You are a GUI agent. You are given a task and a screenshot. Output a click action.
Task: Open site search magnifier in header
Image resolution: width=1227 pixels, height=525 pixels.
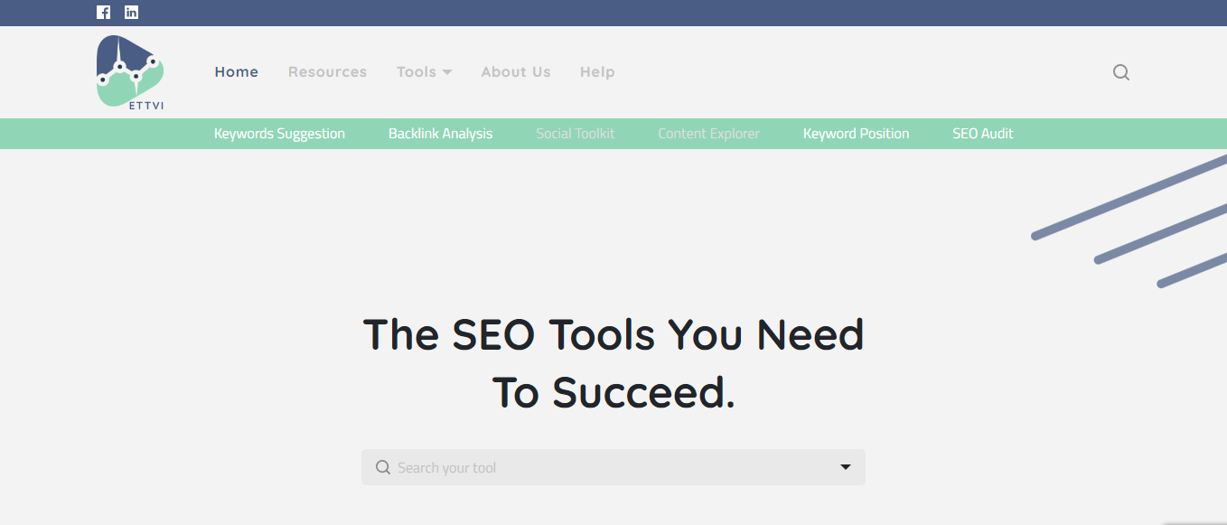pos(1121,72)
